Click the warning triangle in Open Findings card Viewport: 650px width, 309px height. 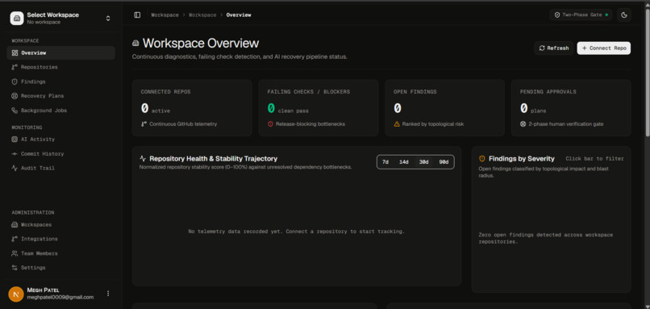[397, 124]
